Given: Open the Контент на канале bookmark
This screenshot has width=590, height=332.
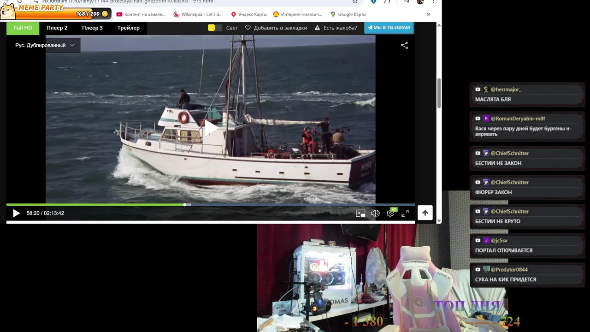Looking at the screenshot, I should (x=141, y=14).
